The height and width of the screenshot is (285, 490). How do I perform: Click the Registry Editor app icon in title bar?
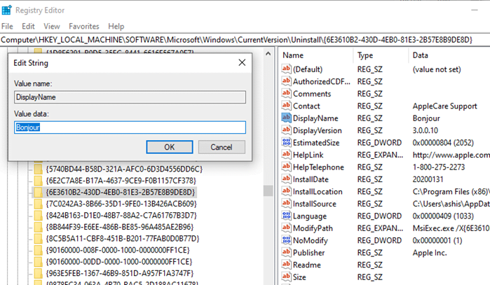[x=6, y=10]
